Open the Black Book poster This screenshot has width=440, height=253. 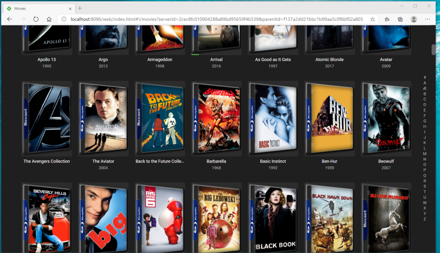click(273, 218)
